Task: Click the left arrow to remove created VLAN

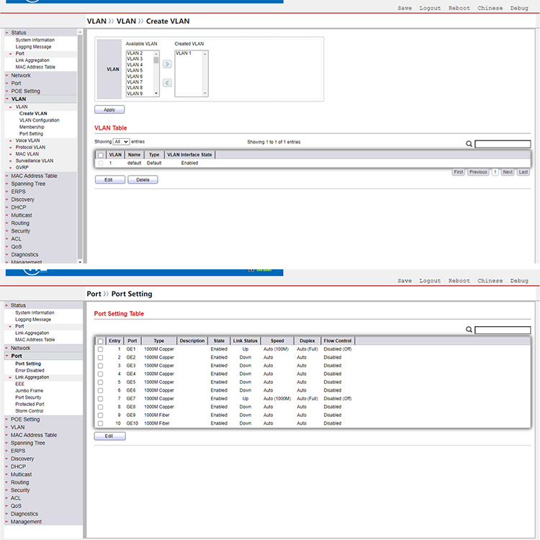Action: point(167,83)
